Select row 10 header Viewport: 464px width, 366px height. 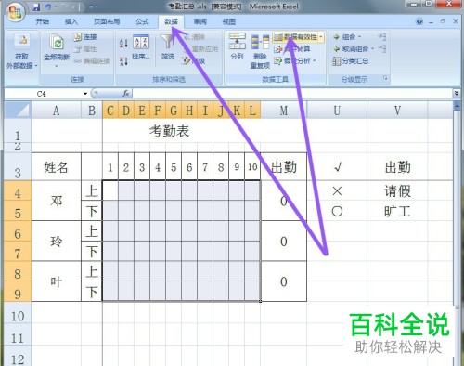pos(18,313)
